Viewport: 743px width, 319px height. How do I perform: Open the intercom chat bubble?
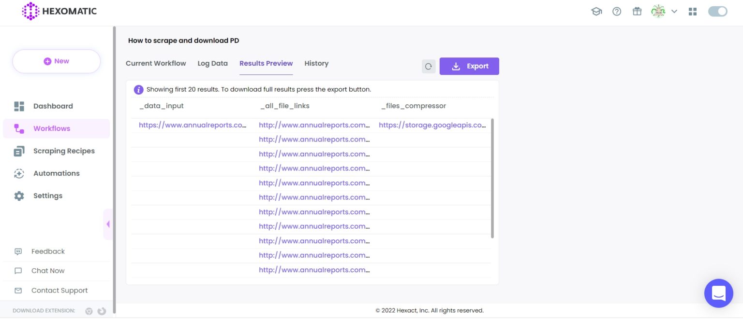pyautogui.click(x=718, y=293)
